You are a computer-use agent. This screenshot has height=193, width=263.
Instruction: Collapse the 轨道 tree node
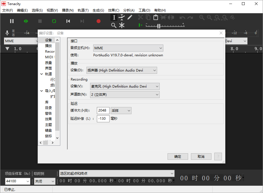[41, 74]
